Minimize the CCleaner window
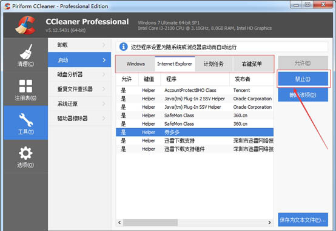The width and height of the screenshot is (336, 231). pos(296,4)
